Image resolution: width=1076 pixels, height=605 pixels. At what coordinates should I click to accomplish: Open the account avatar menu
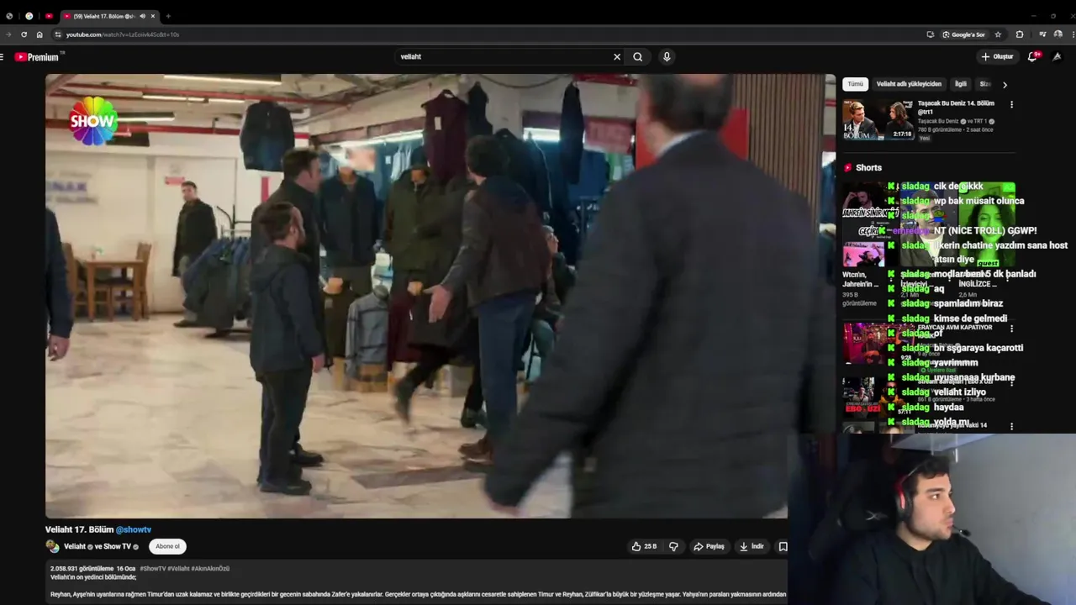(x=1058, y=57)
